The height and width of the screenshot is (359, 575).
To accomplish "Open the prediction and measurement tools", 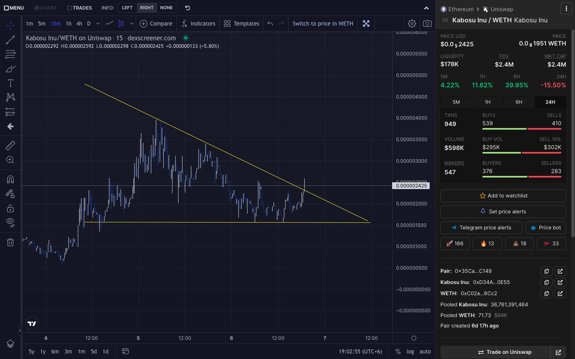I will [10, 112].
